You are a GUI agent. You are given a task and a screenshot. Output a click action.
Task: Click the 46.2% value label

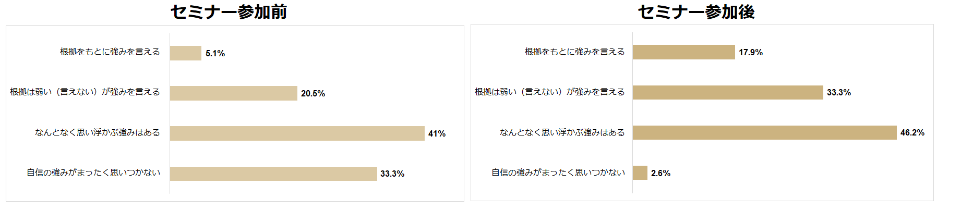tap(912, 132)
